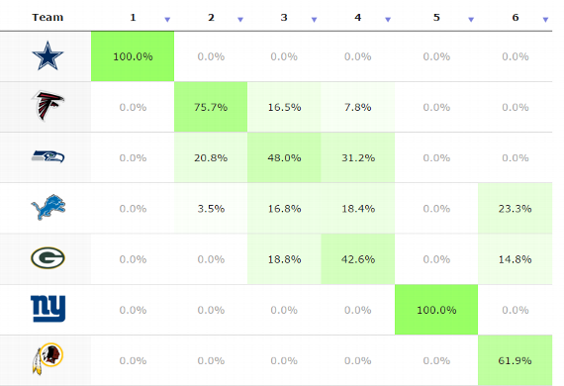The image size is (564, 386).
Task: Click the Team column header
Action: click(x=47, y=17)
